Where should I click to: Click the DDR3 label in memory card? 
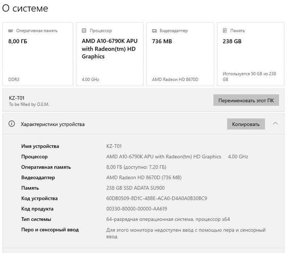[x=14, y=80]
